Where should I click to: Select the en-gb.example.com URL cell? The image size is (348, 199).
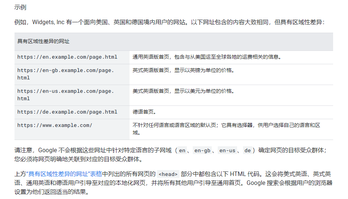(72, 74)
